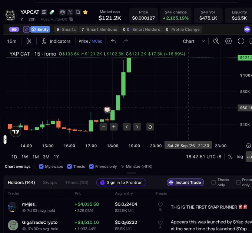Enable the Thesis only checkbox

(x=213, y=182)
